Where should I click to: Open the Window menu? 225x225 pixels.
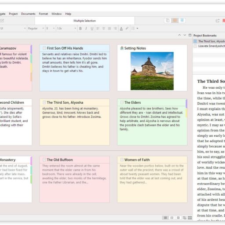pyautogui.click(x=56, y=14)
